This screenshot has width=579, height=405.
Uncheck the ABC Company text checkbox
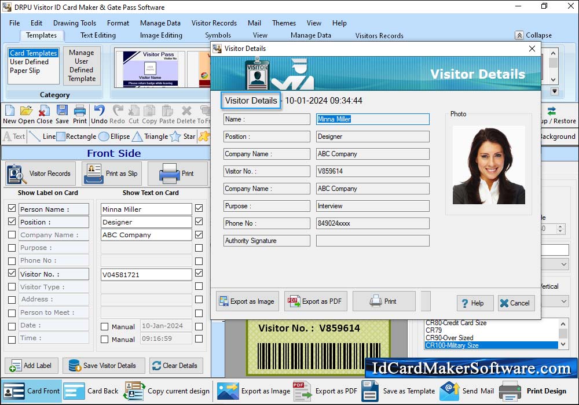(x=199, y=234)
